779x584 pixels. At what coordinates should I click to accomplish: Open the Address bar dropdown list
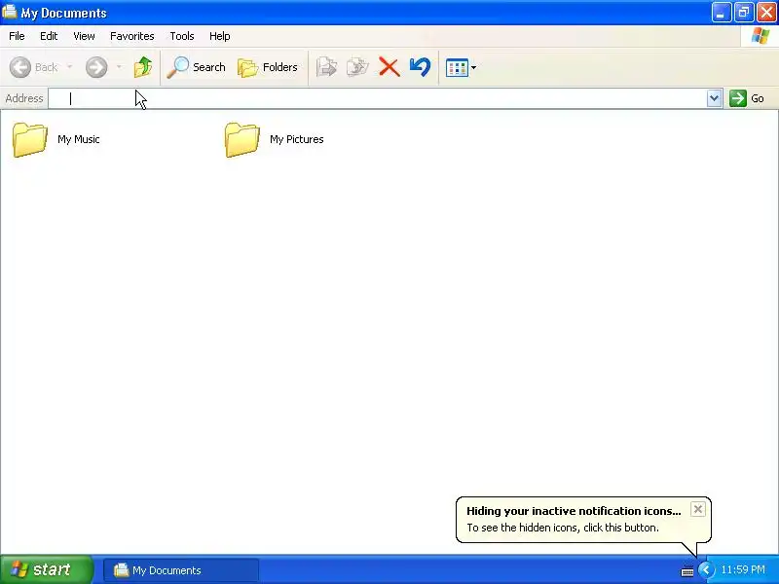point(715,98)
